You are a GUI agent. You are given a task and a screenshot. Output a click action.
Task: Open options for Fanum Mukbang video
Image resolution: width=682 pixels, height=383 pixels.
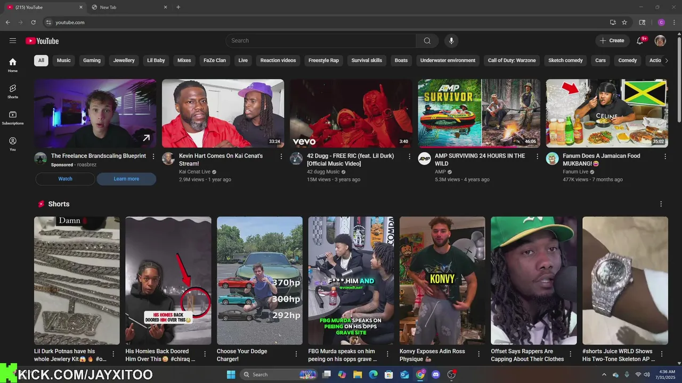click(665, 156)
